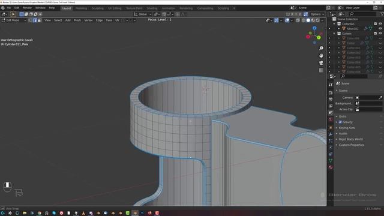Hide Slice.002 via its eye icon

(x=380, y=29)
